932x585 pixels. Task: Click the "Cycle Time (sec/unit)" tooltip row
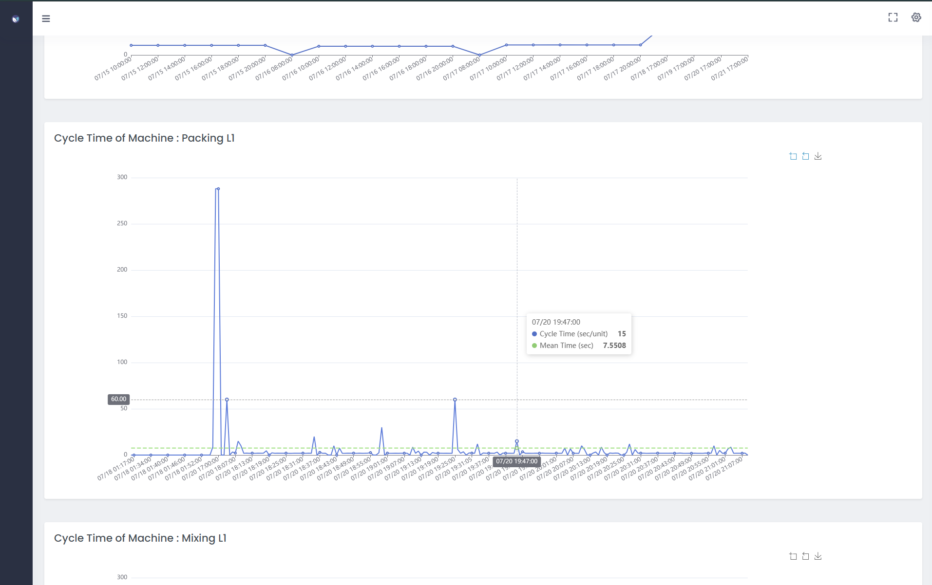579,334
